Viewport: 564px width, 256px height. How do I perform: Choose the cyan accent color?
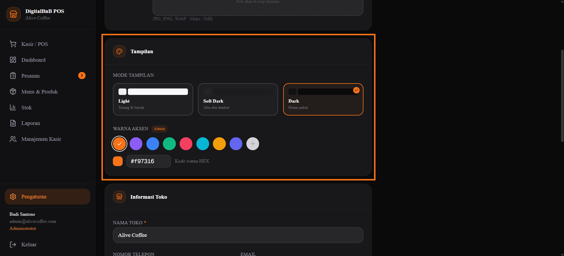click(203, 144)
